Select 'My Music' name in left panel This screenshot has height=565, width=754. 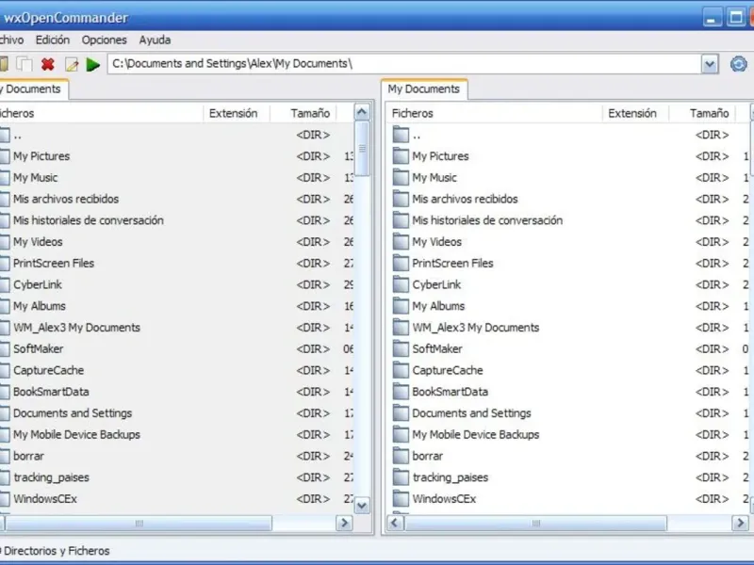click(35, 178)
